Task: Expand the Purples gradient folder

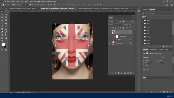Action: [x=143, y=27]
